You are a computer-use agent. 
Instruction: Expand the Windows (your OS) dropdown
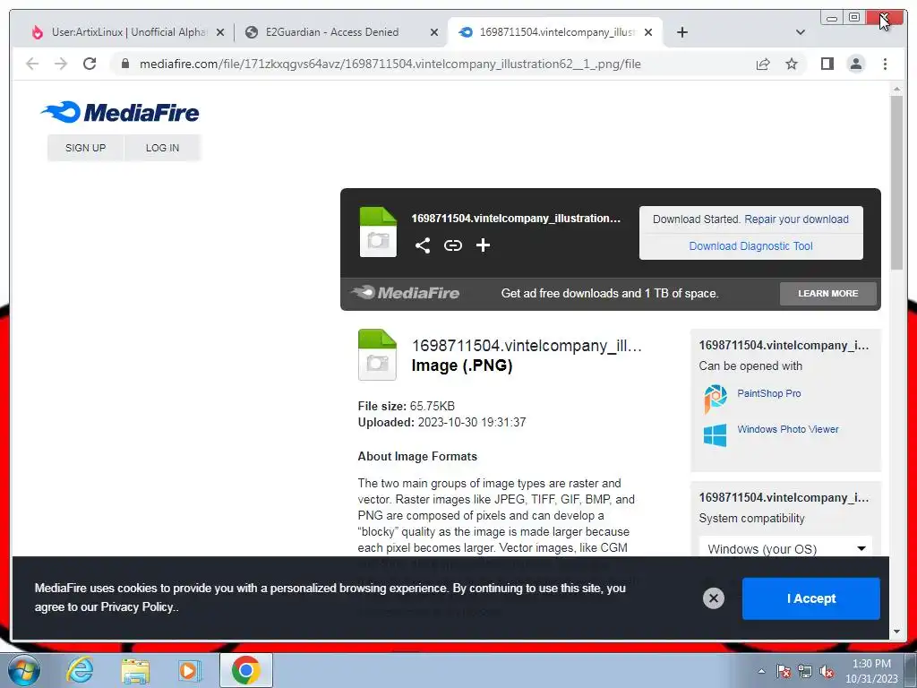click(785, 549)
